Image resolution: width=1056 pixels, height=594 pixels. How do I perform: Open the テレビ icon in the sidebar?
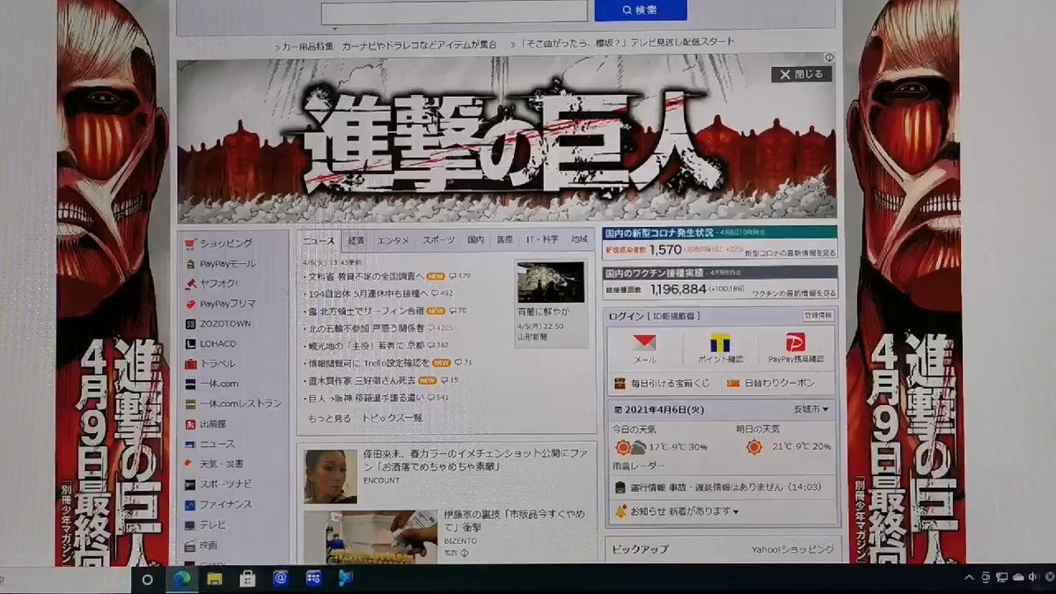point(189,524)
